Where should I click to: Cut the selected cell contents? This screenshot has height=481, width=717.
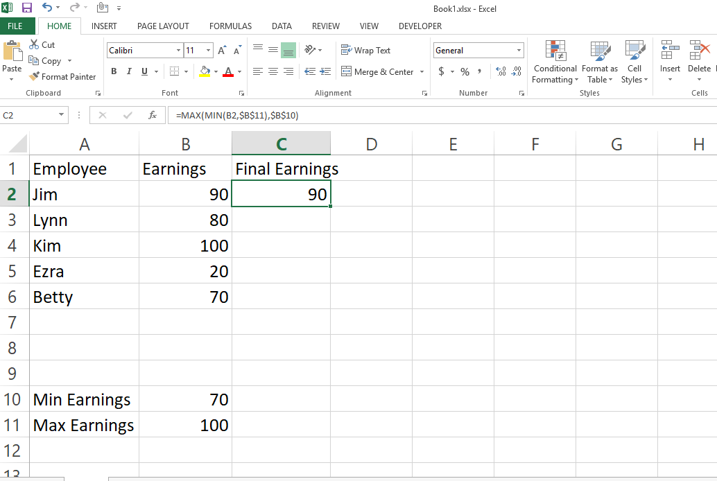42,45
